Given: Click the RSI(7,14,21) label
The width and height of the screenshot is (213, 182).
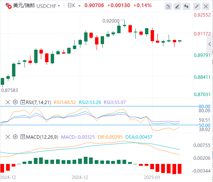Looking at the screenshot, I should coord(38,102).
